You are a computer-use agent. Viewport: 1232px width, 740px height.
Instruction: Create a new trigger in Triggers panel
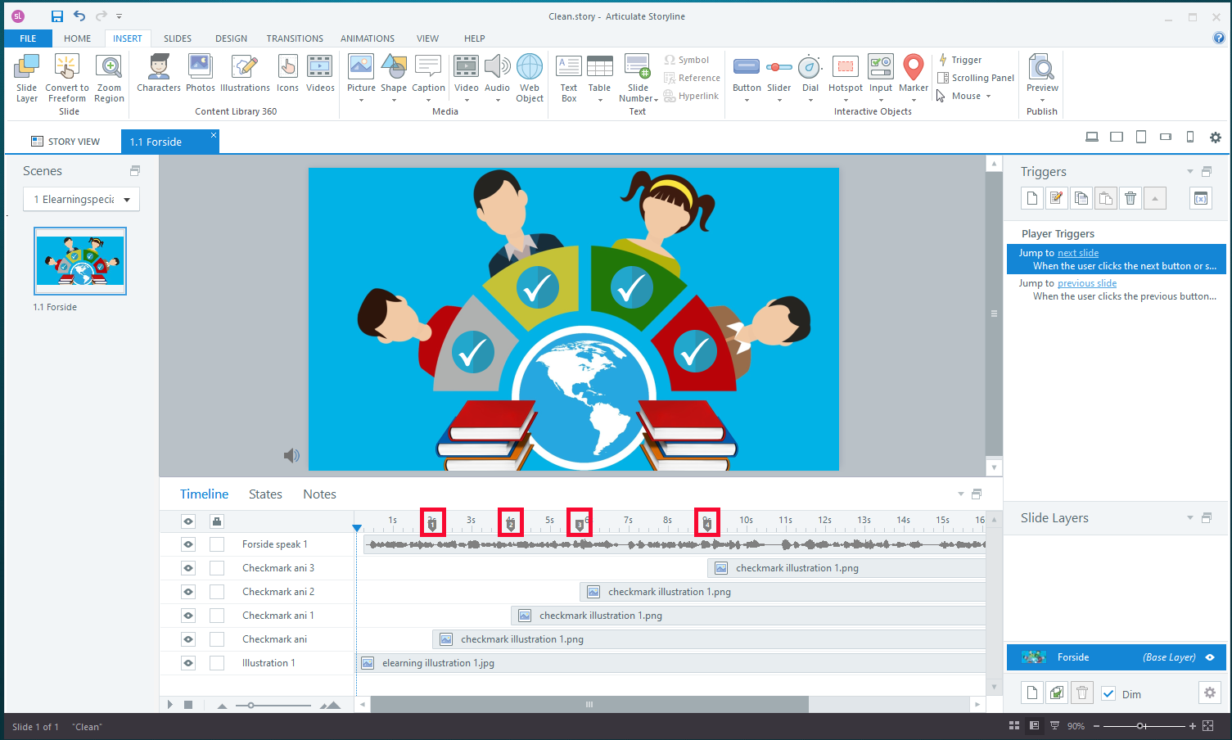pos(1031,197)
